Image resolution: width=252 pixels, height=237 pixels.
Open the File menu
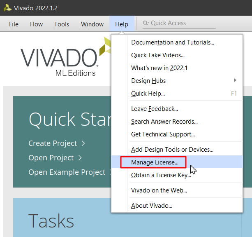(14, 24)
